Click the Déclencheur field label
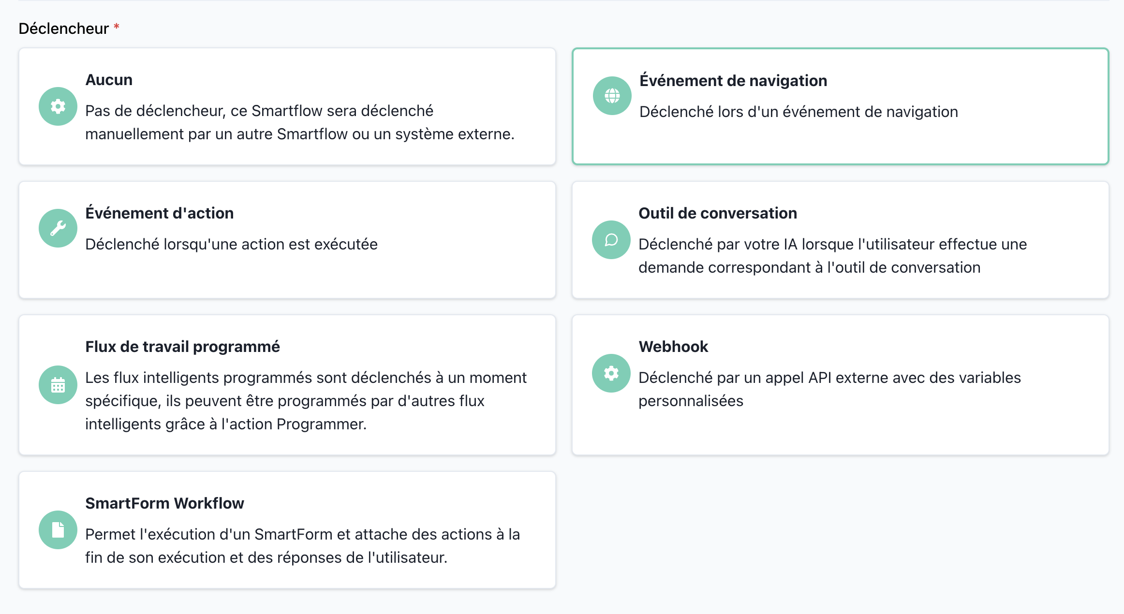The image size is (1124, 614). (x=64, y=29)
